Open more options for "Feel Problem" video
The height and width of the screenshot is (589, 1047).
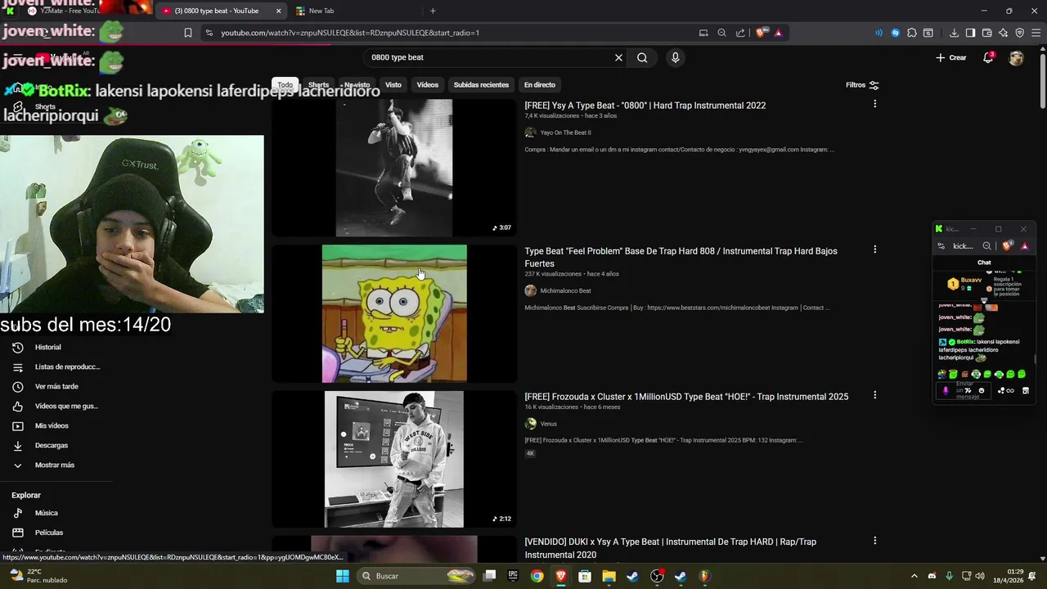(x=874, y=250)
